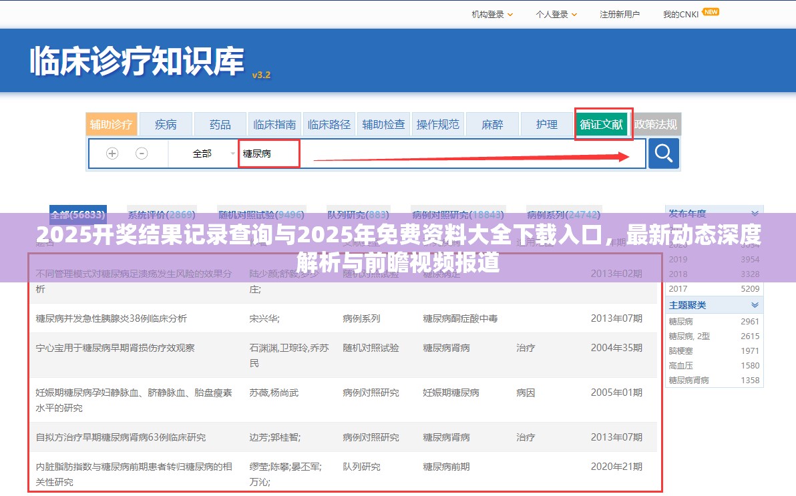The image size is (796, 496).
Task: Expand 个人登录 dropdown
Action: click(x=556, y=15)
